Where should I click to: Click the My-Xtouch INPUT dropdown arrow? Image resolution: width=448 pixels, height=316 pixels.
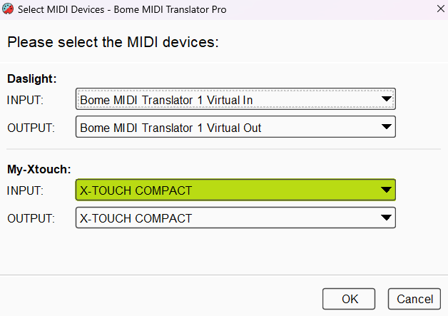point(386,190)
